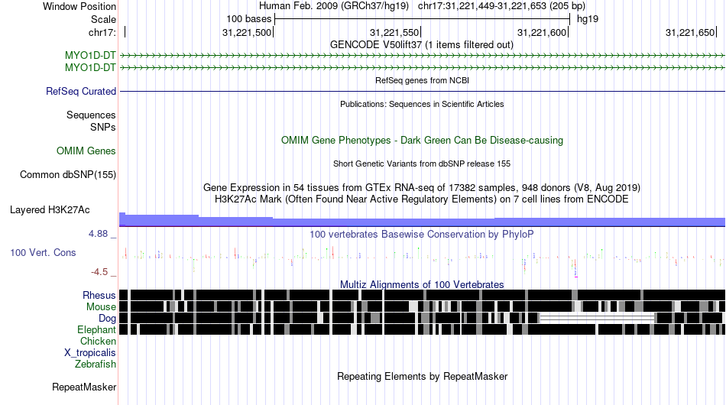Click the Elephant species label
This screenshot has height=405, width=726.
pos(96,329)
